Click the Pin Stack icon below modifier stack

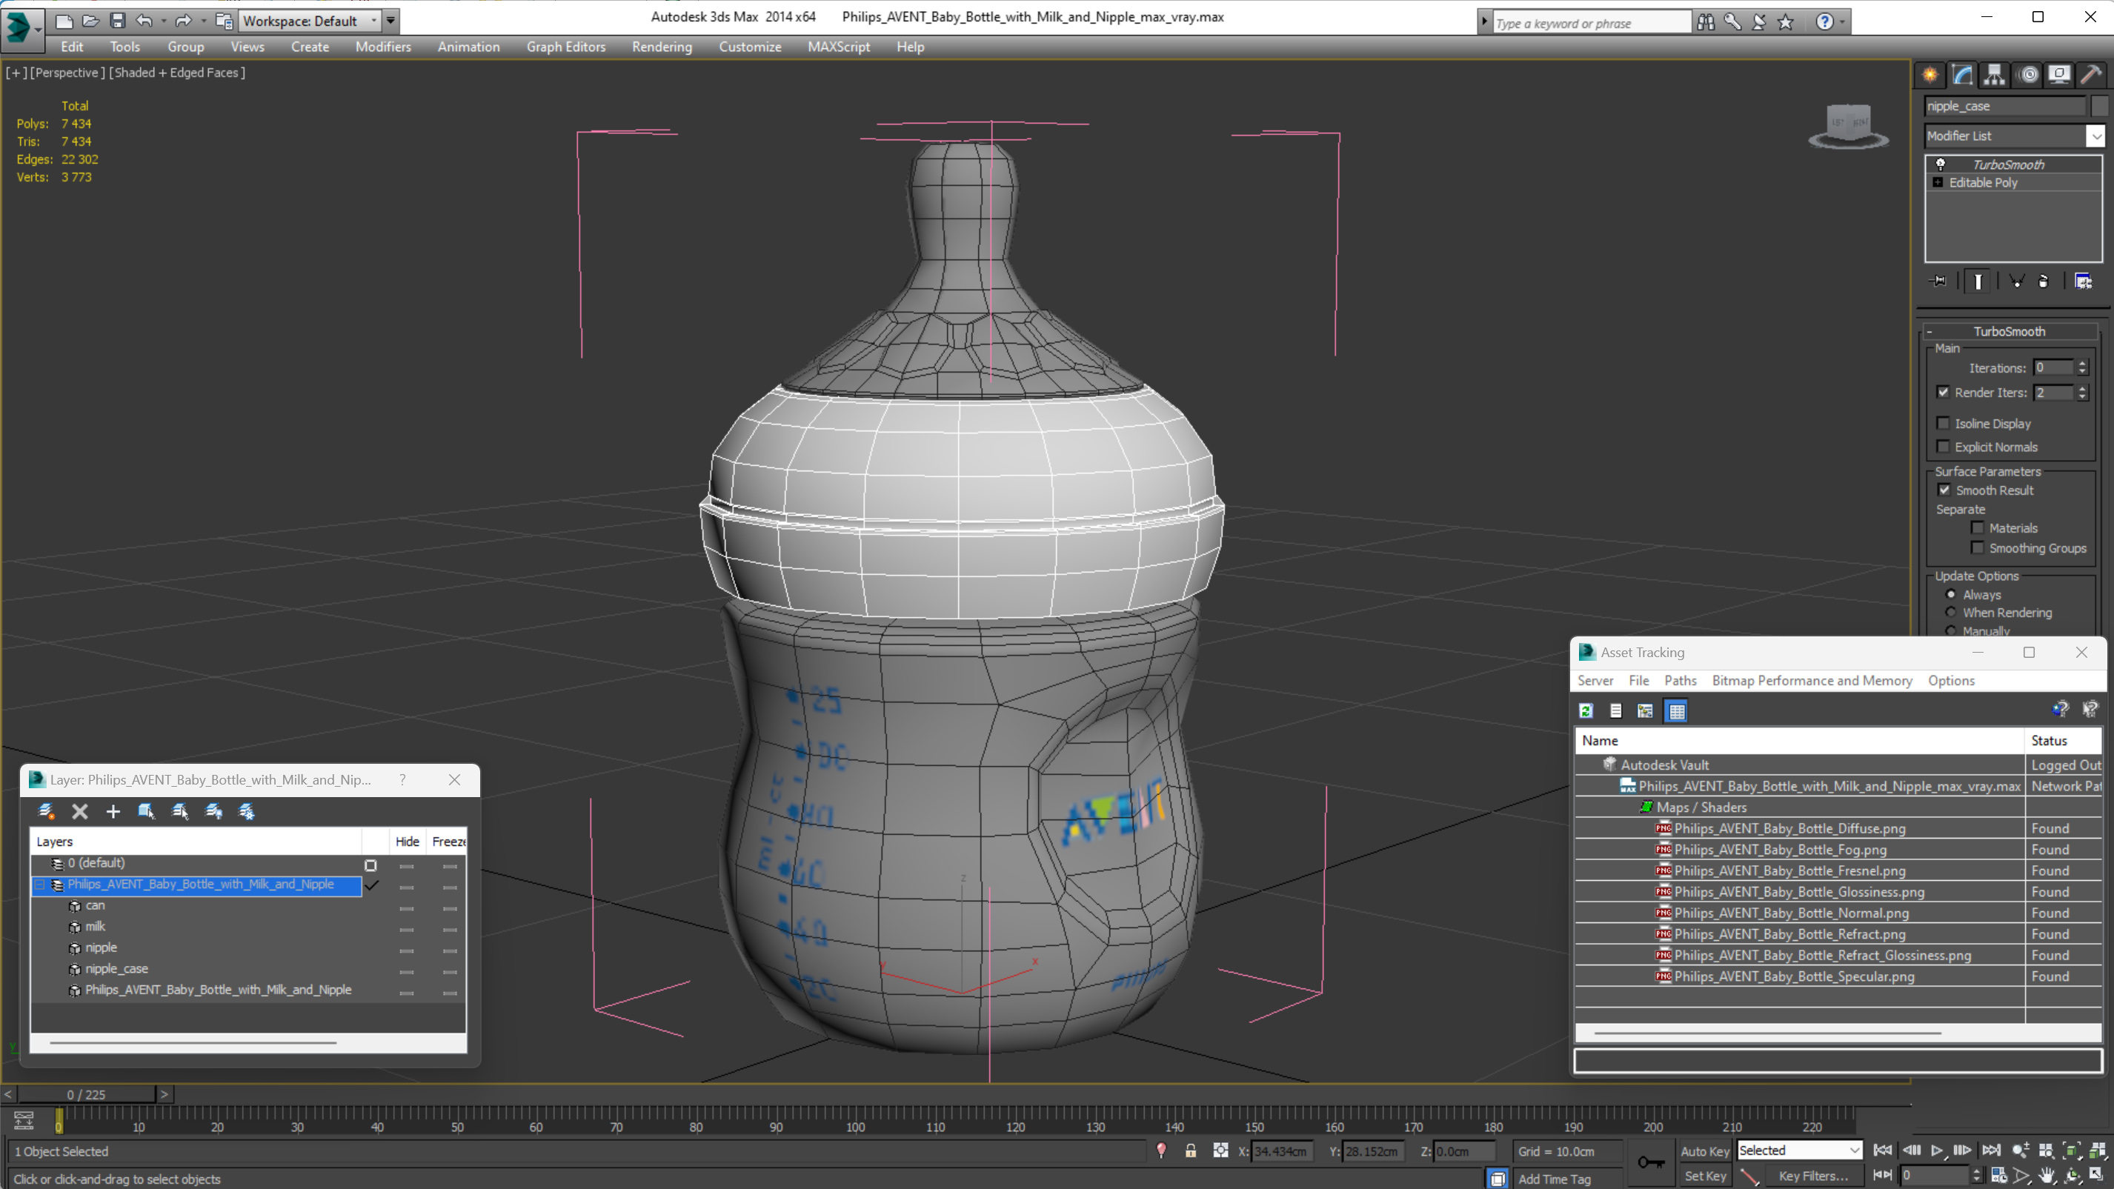[x=1938, y=282]
